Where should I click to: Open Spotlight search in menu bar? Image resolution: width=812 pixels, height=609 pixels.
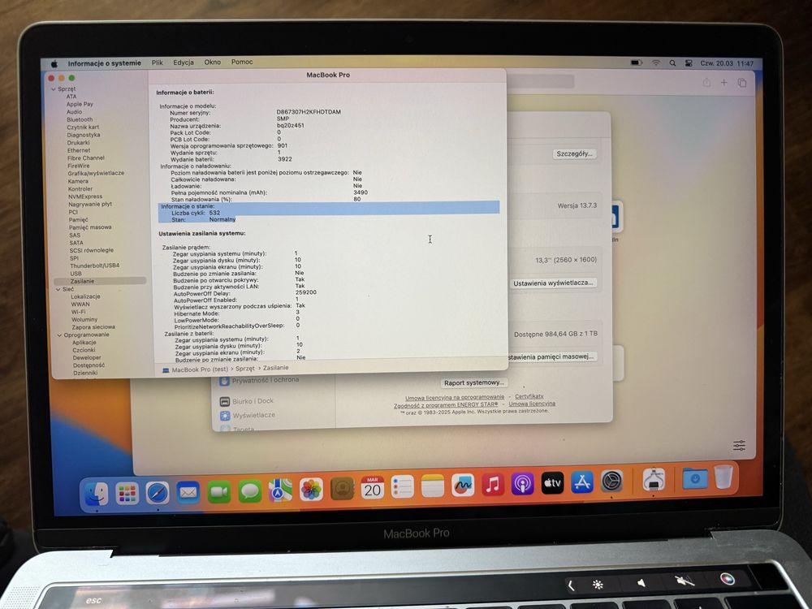[x=672, y=63]
